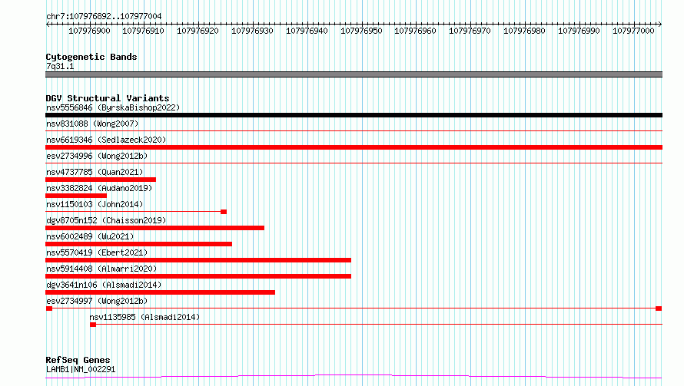Click the red bar under nsv5914408

[198, 276]
